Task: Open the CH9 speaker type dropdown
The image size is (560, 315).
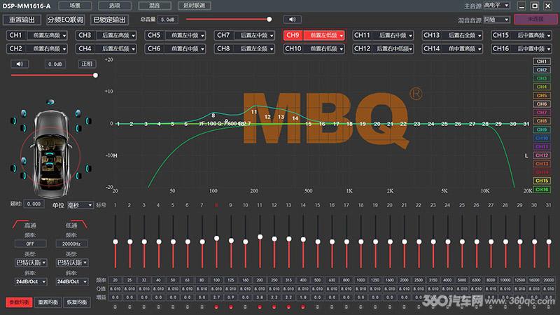Action: coord(325,36)
